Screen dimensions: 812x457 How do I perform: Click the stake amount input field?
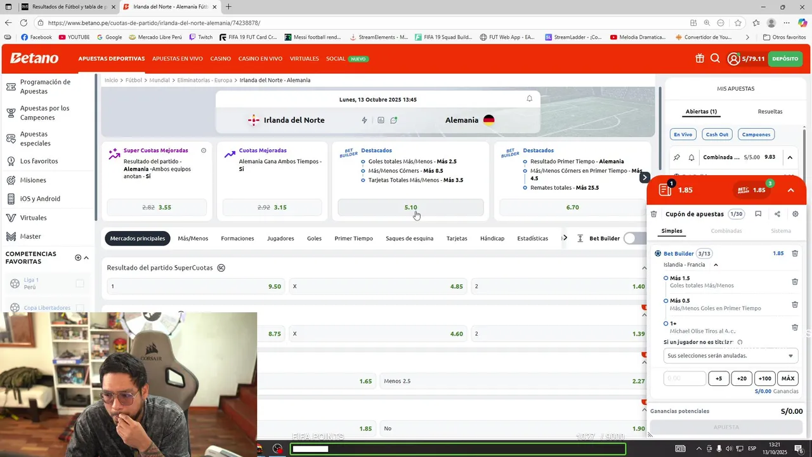[x=684, y=378]
